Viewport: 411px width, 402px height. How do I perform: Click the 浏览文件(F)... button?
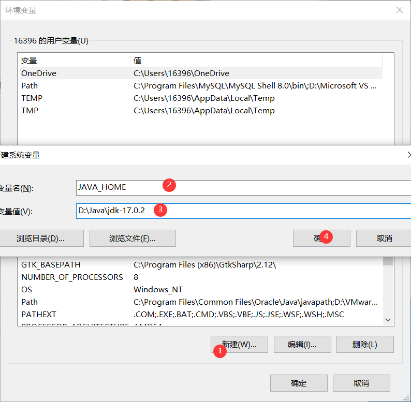click(133, 238)
